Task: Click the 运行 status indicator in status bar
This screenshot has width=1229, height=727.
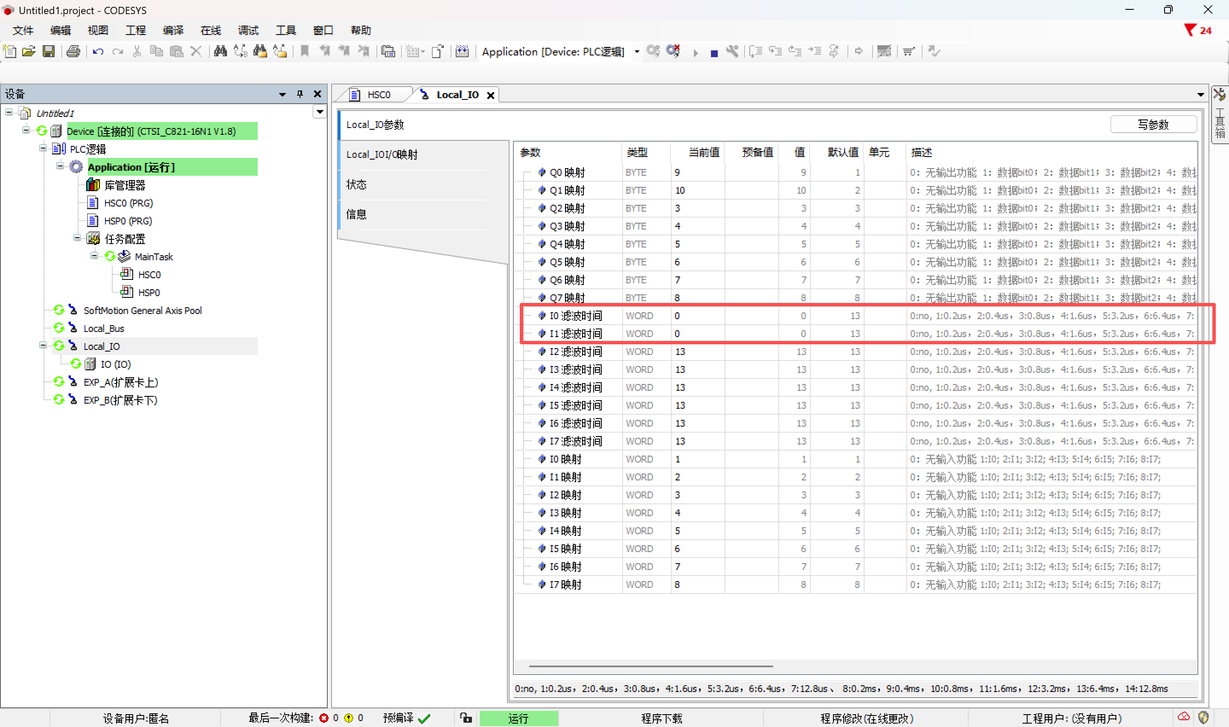Action: [518, 718]
